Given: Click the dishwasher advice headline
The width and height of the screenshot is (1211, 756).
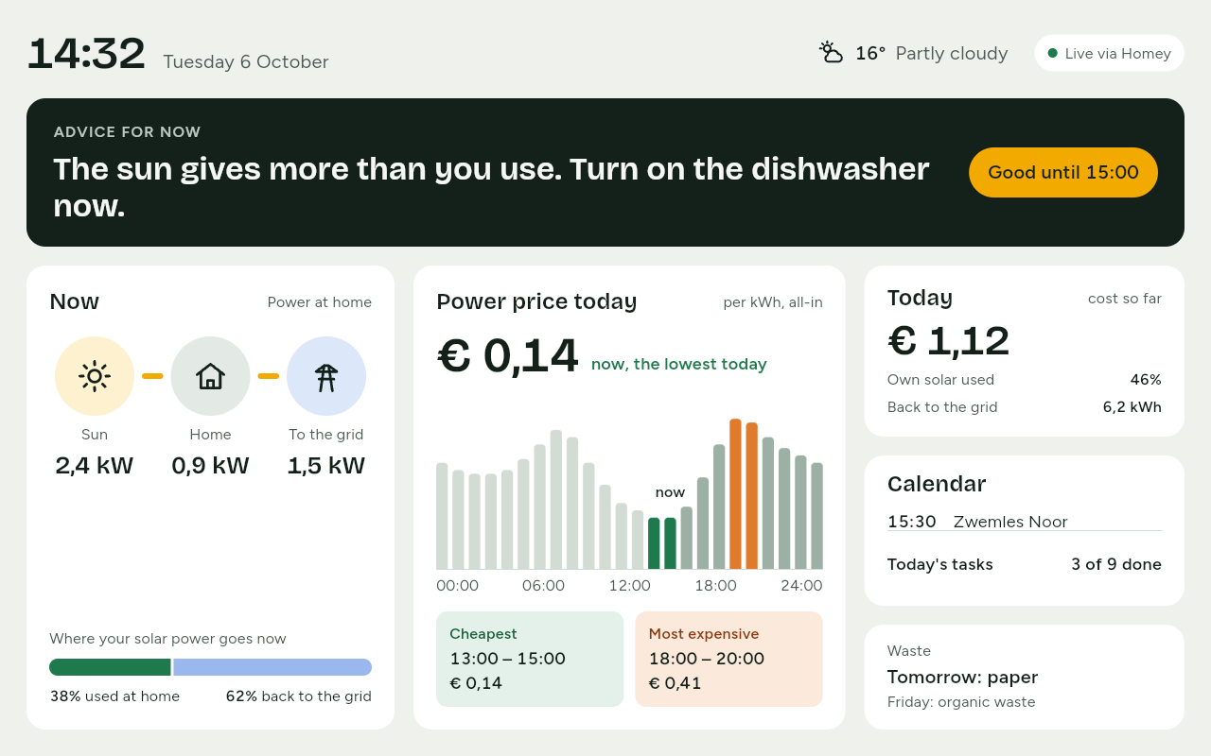Looking at the screenshot, I should [491, 187].
